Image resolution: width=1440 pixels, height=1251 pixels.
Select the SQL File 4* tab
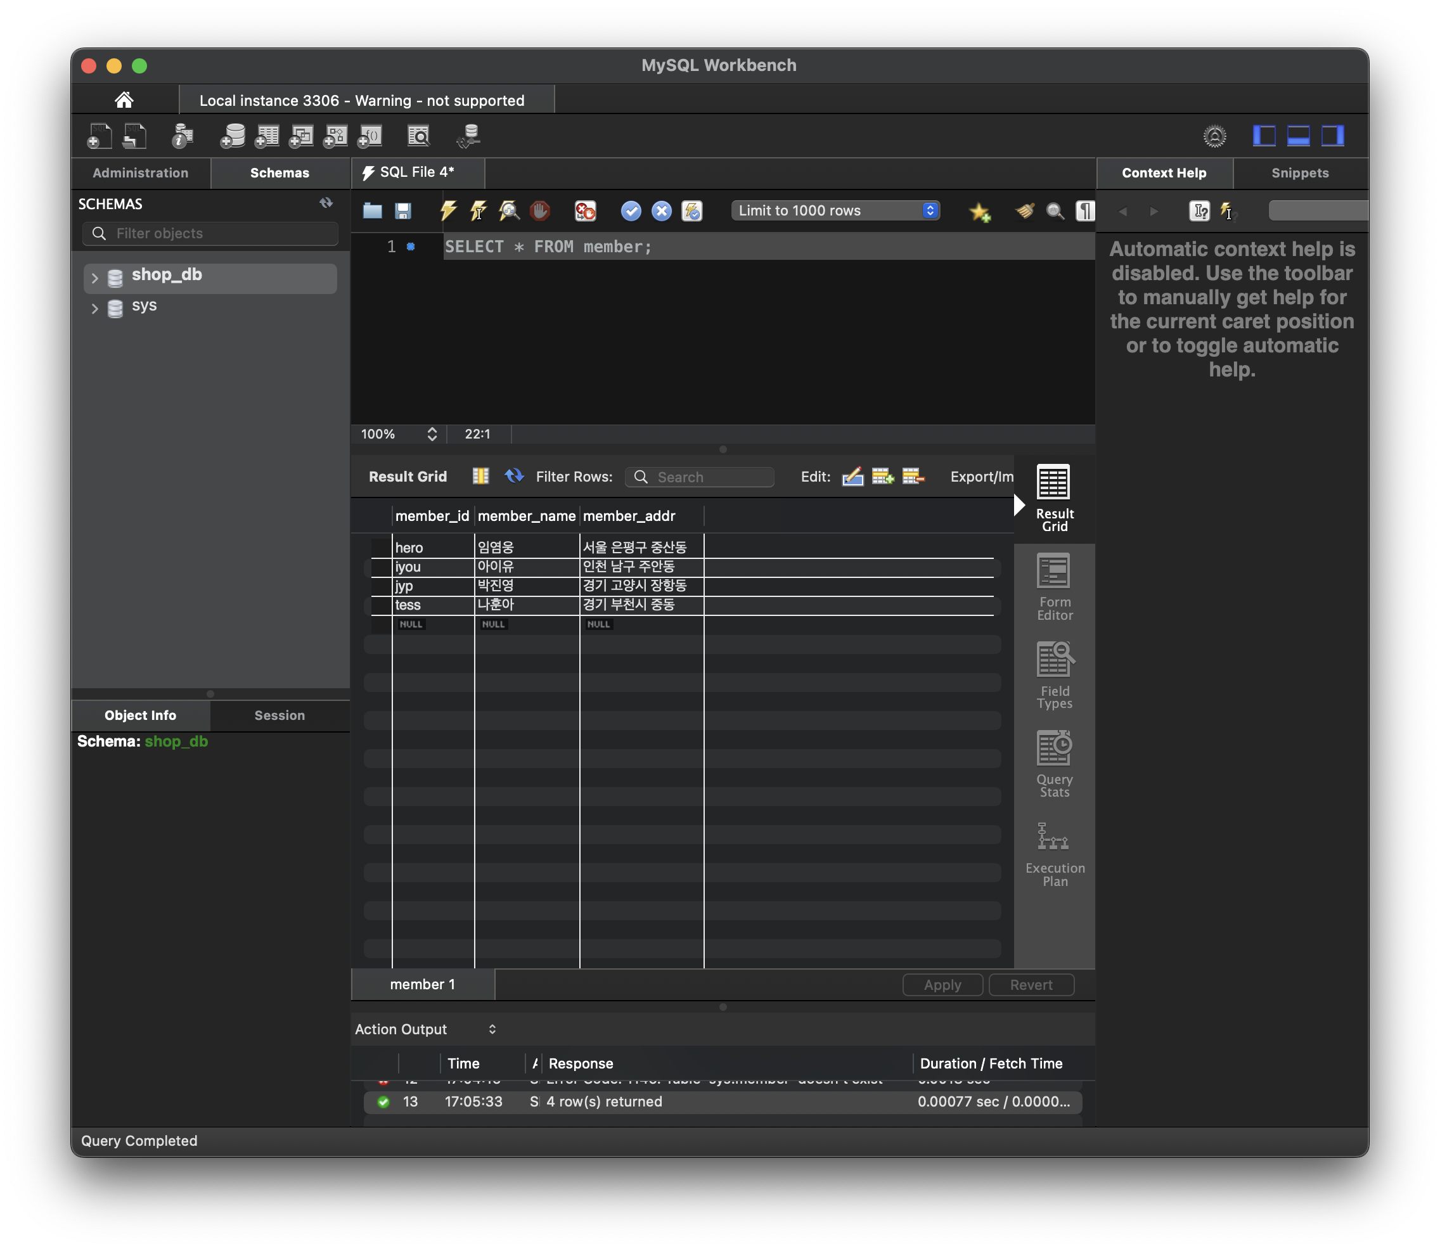click(x=416, y=172)
